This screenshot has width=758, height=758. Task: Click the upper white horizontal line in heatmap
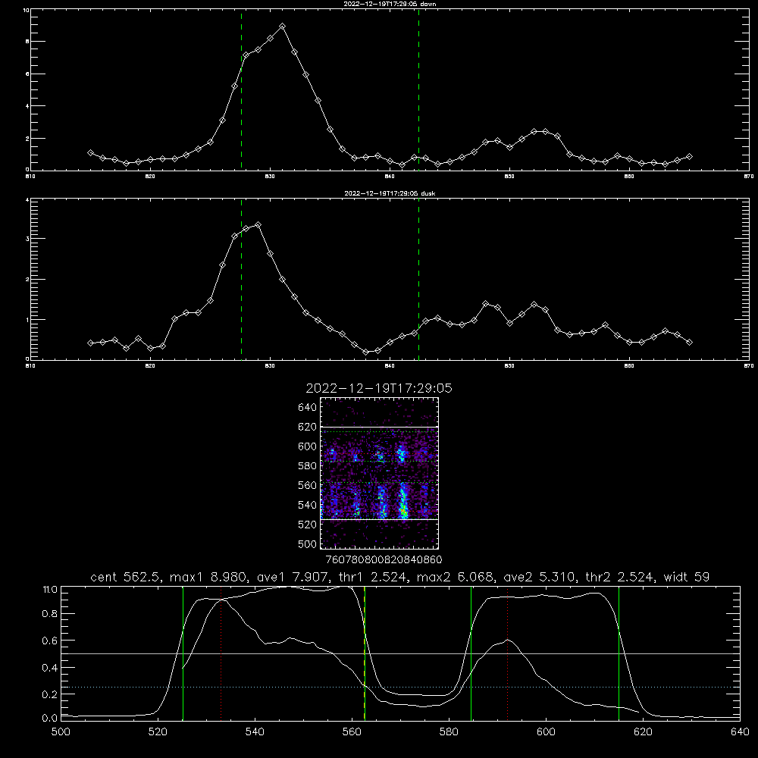pyautogui.click(x=380, y=428)
